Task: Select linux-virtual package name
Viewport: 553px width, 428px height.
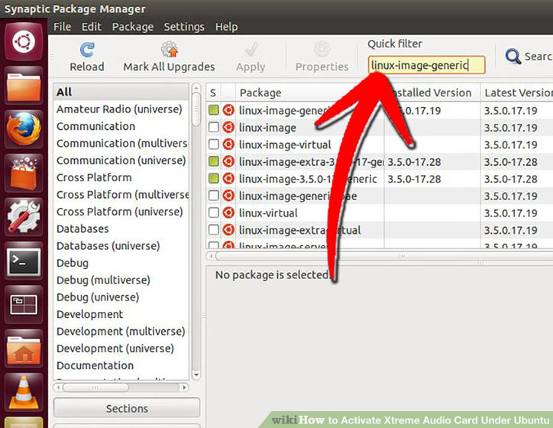Action: click(x=268, y=212)
